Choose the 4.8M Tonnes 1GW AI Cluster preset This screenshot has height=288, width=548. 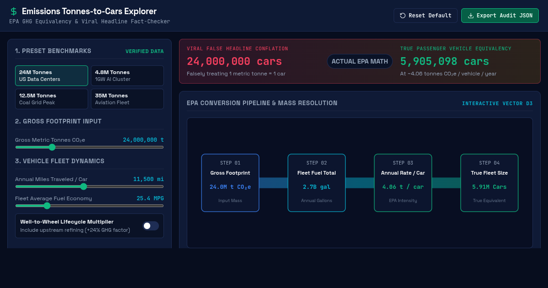coord(127,75)
